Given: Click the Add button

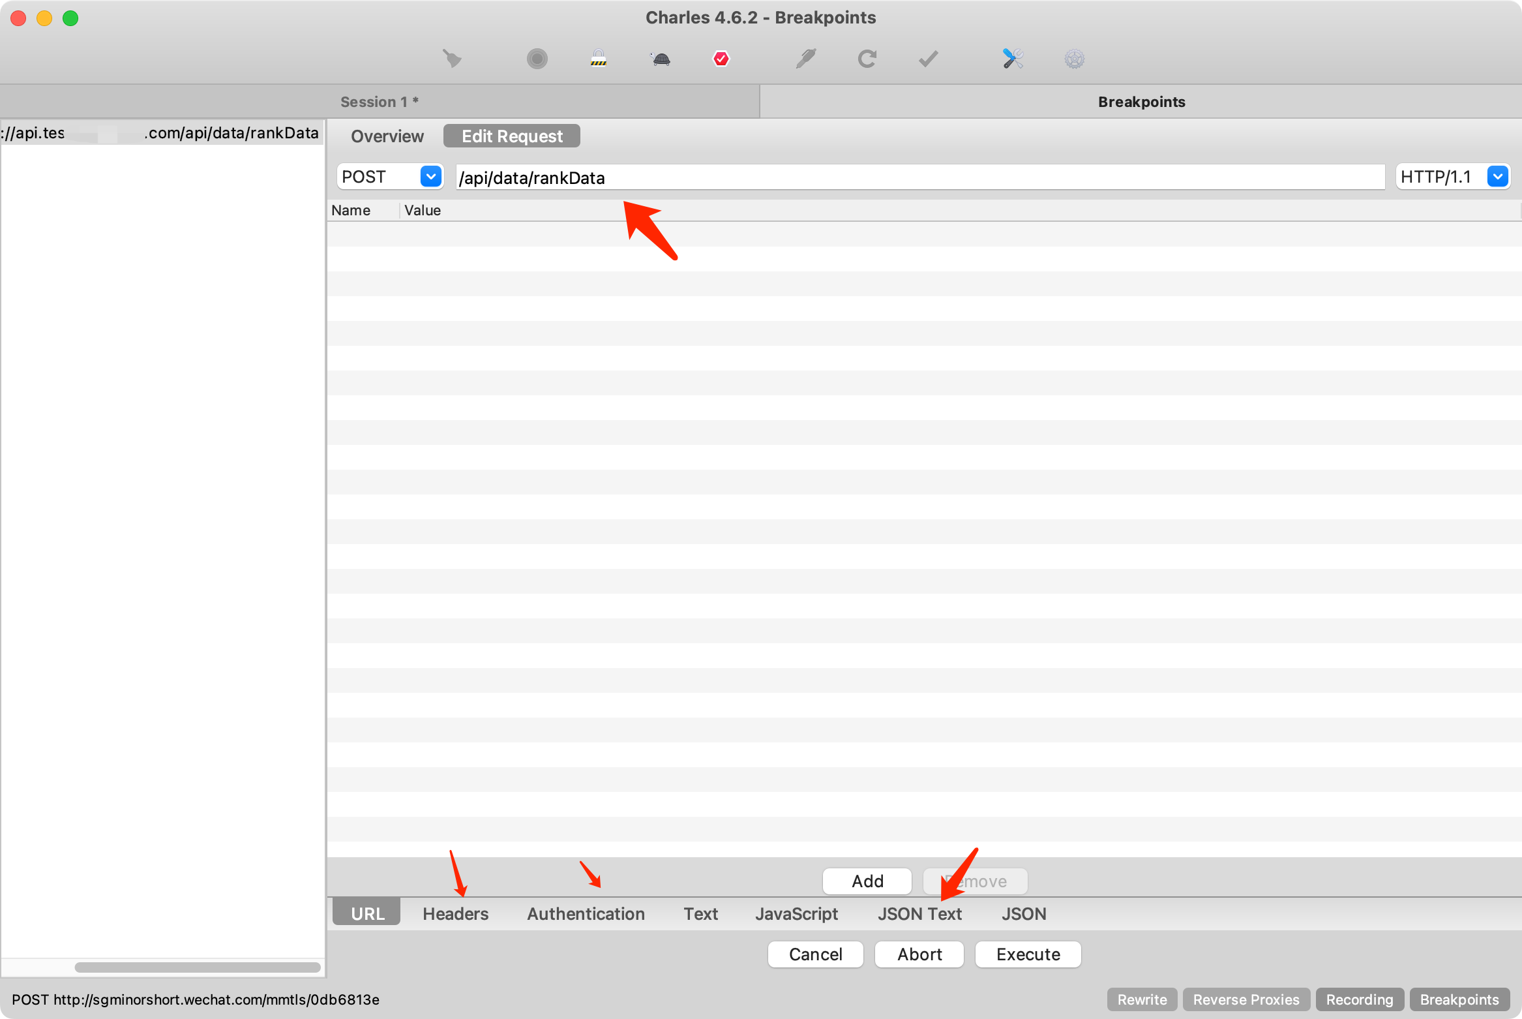Looking at the screenshot, I should point(867,881).
